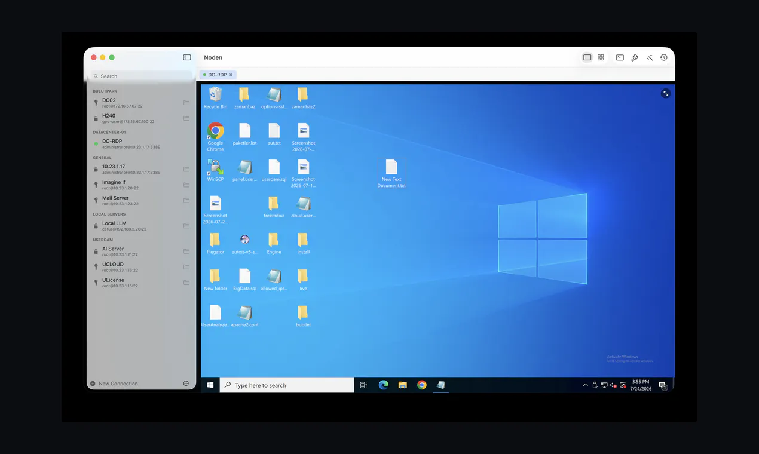Focus the sidebar Search field

(x=142, y=76)
